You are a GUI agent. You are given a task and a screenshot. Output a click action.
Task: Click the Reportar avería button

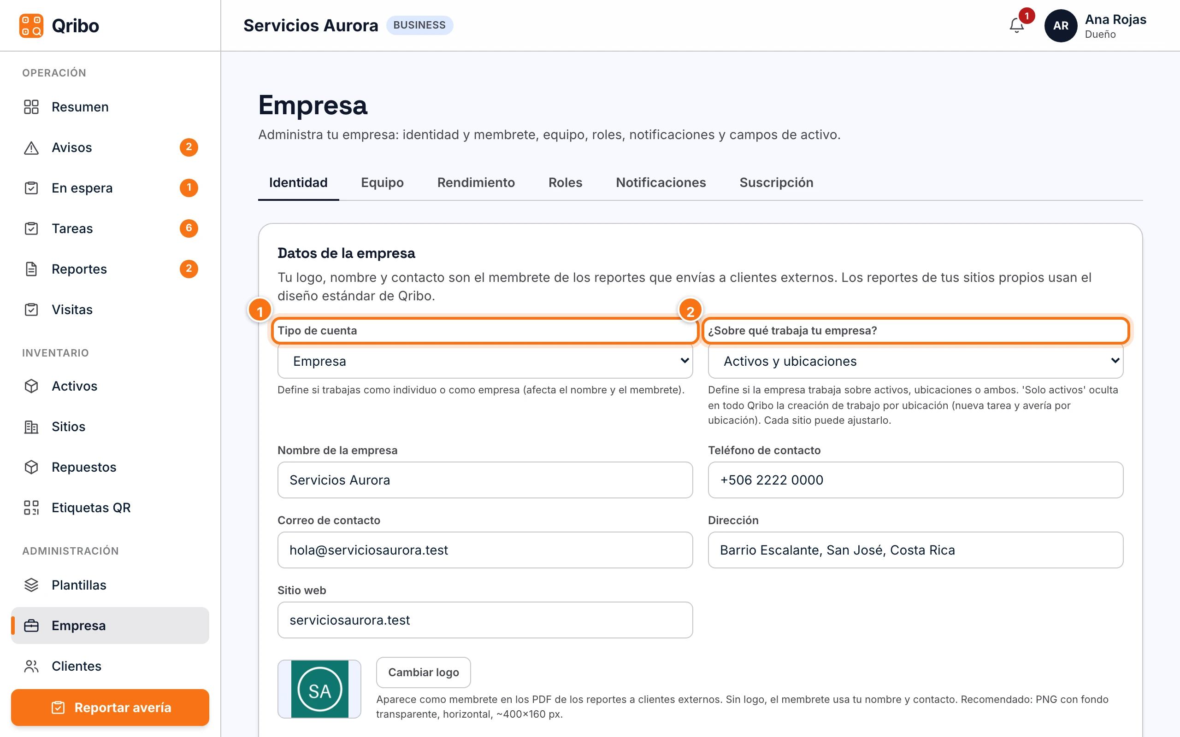110,707
